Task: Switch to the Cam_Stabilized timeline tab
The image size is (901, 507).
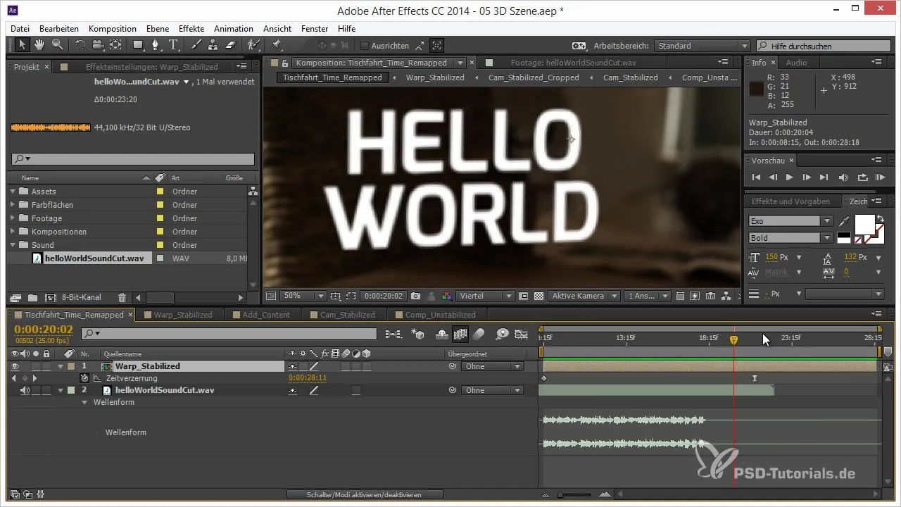Action: pos(348,315)
